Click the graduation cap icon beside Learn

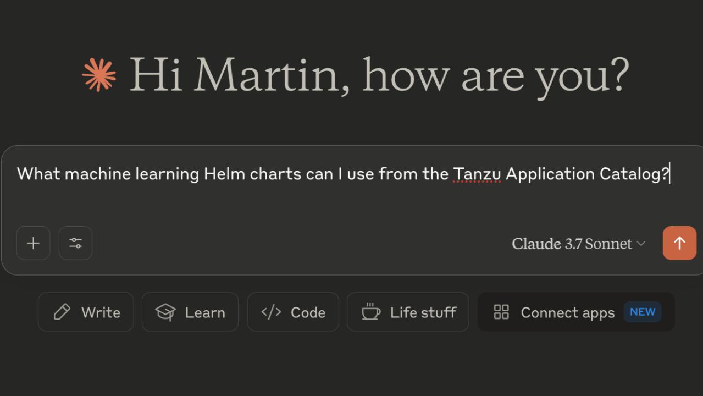tap(165, 312)
